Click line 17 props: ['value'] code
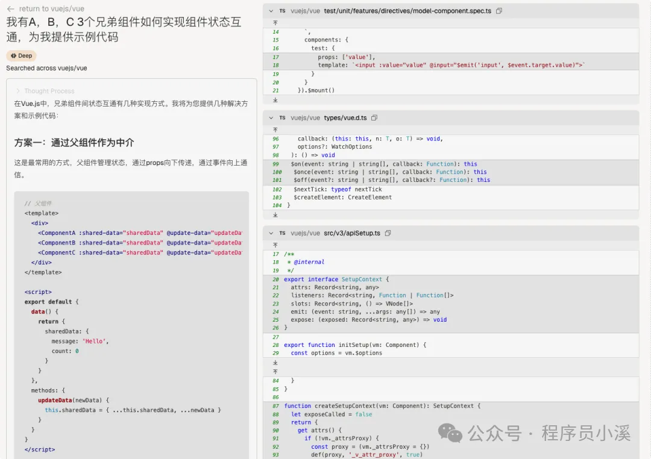Screen dimensions: 651x459 [347, 57]
